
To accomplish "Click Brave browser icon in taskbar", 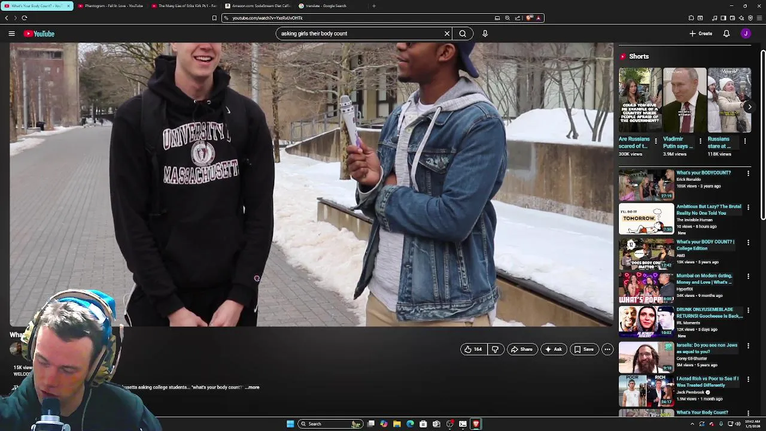I will [476, 424].
